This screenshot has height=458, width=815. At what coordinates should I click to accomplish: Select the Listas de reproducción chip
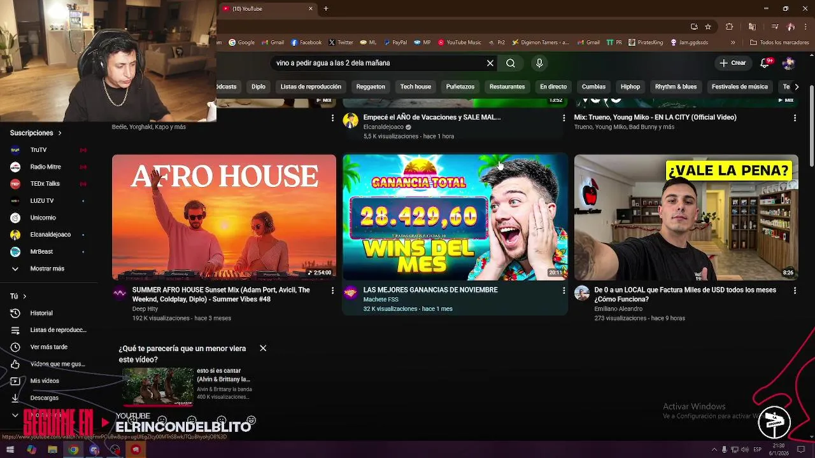pyautogui.click(x=311, y=87)
